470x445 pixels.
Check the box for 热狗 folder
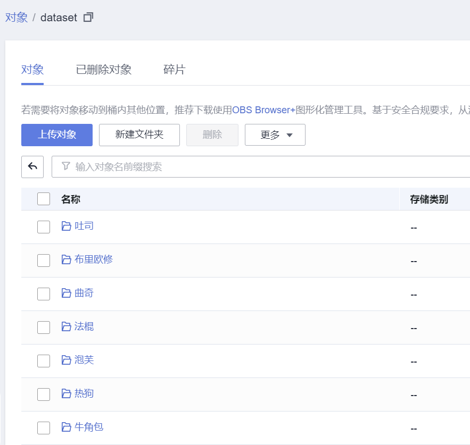click(x=44, y=394)
